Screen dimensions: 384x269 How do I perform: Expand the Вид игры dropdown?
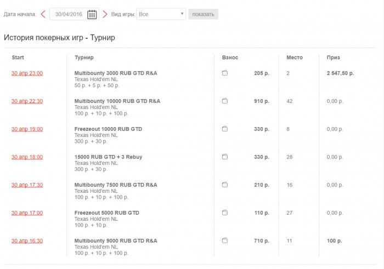tap(161, 14)
